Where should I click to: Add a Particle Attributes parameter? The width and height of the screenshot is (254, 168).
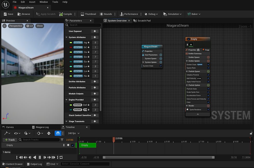tap(95, 87)
